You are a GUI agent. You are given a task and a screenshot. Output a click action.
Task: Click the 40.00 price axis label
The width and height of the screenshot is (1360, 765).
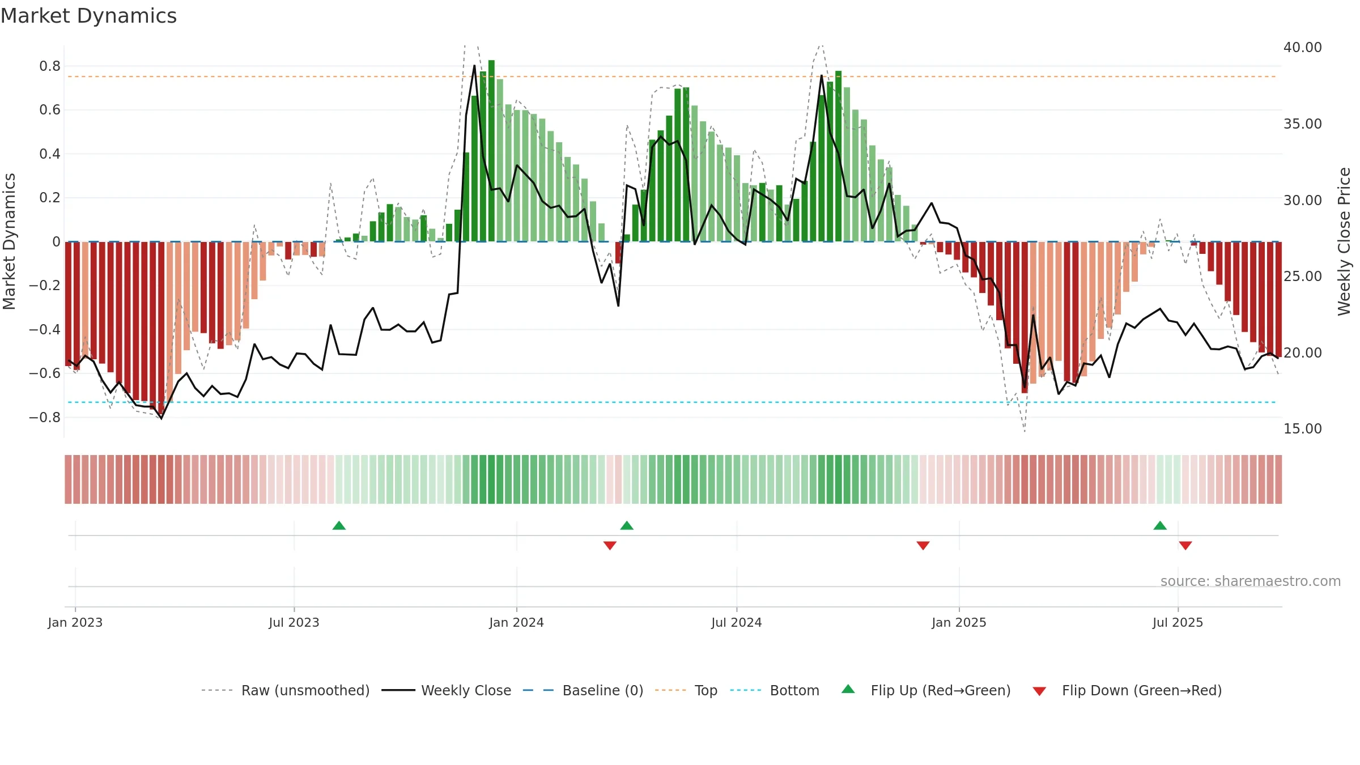tap(1303, 48)
